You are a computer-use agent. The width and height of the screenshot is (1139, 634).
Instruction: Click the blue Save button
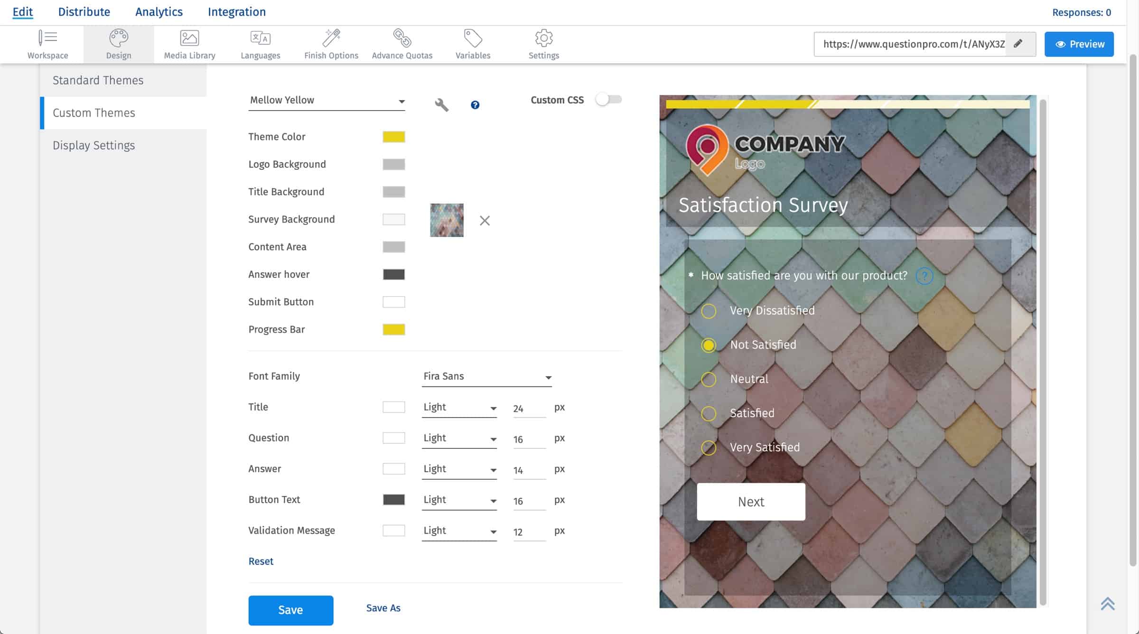[290, 610]
